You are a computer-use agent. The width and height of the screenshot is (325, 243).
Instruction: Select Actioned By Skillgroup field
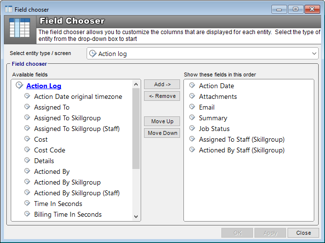point(67,183)
